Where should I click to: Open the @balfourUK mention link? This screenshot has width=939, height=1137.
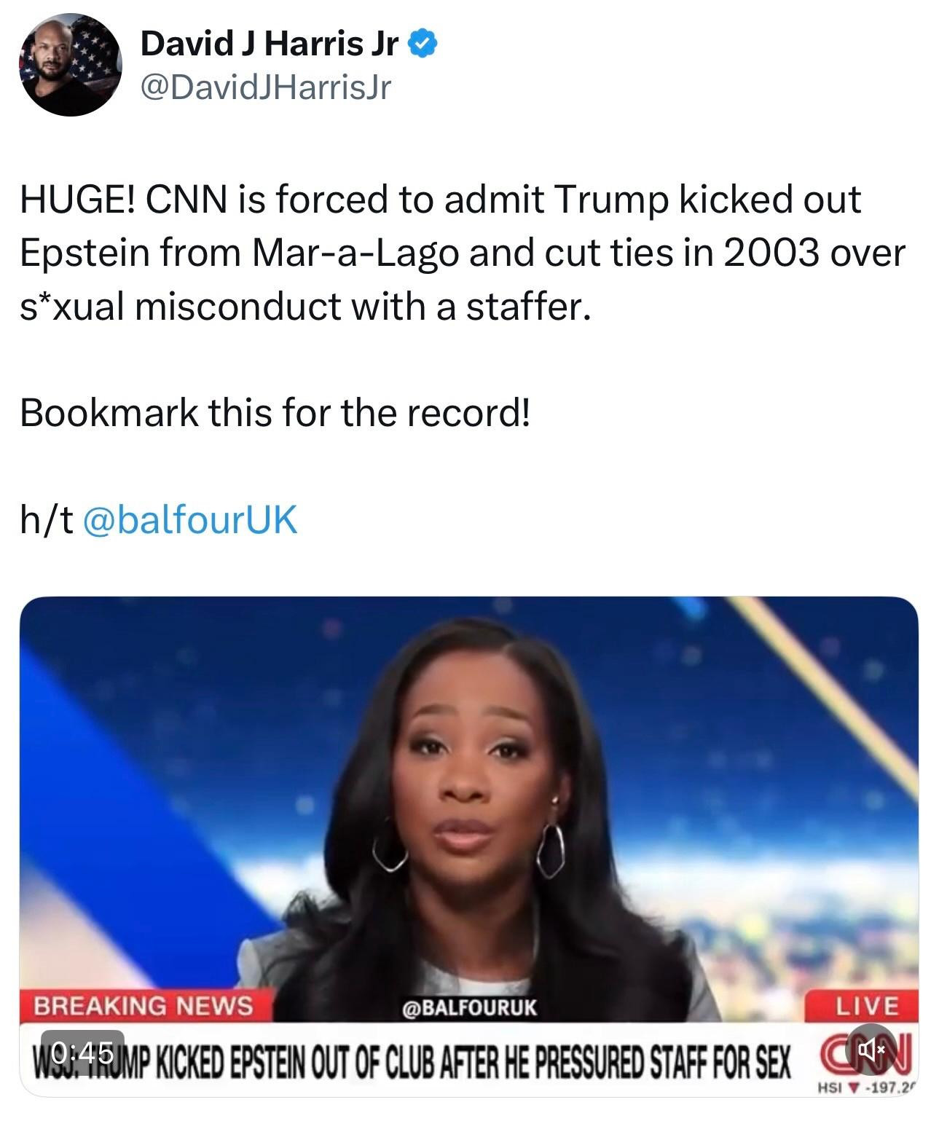click(190, 520)
